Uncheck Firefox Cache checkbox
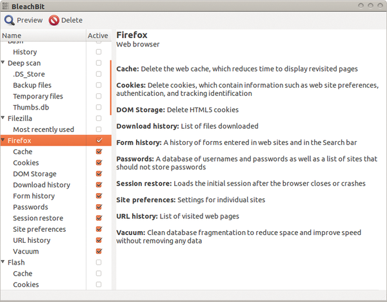 99,151
